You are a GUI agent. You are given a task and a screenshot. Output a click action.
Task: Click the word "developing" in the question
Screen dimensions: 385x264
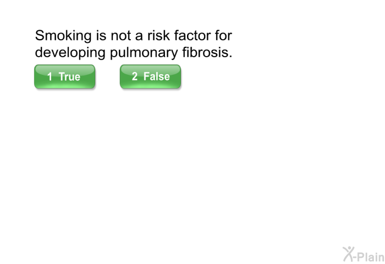coord(68,54)
